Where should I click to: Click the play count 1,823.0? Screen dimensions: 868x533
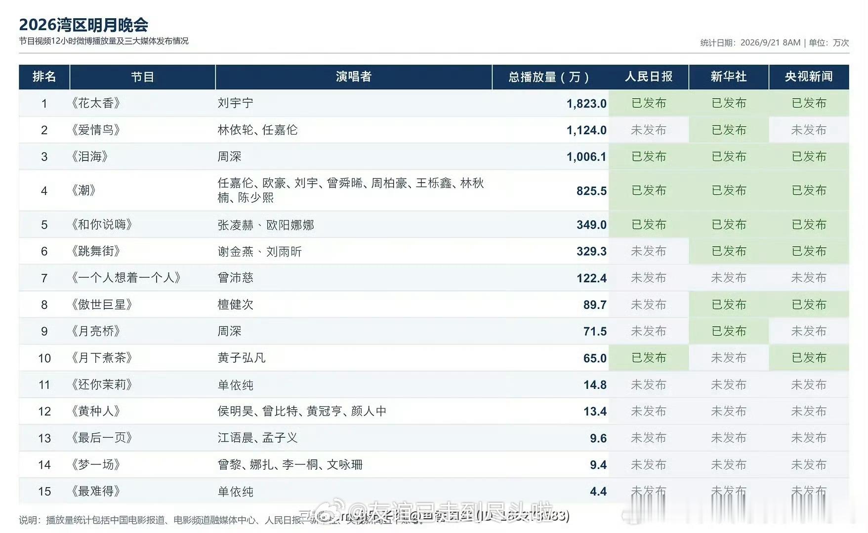click(x=586, y=104)
